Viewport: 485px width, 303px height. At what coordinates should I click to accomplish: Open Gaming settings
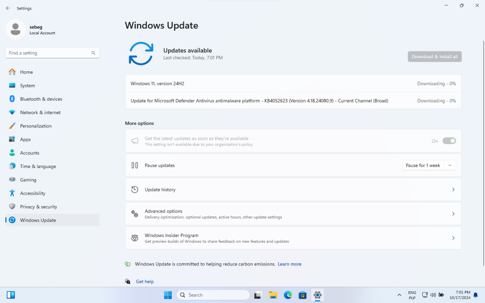click(27, 179)
